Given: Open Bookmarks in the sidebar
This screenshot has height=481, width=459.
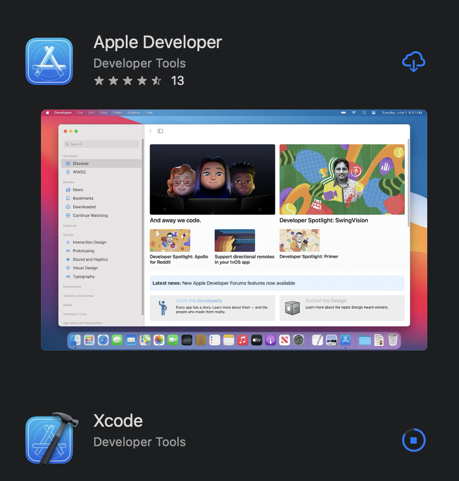Looking at the screenshot, I should 82,198.
